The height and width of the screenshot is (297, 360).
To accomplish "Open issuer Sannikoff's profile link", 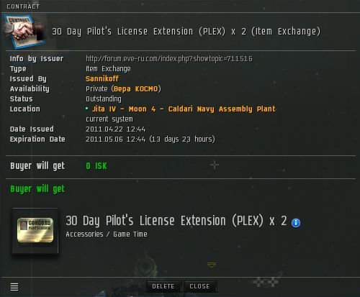I will click(x=102, y=78).
